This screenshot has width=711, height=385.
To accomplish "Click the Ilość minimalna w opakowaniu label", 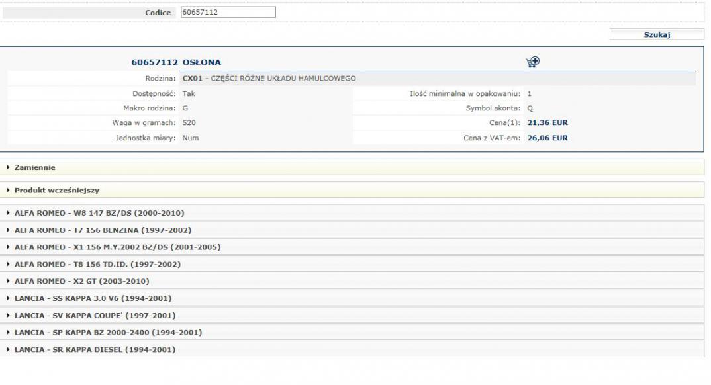I will coord(465,94).
